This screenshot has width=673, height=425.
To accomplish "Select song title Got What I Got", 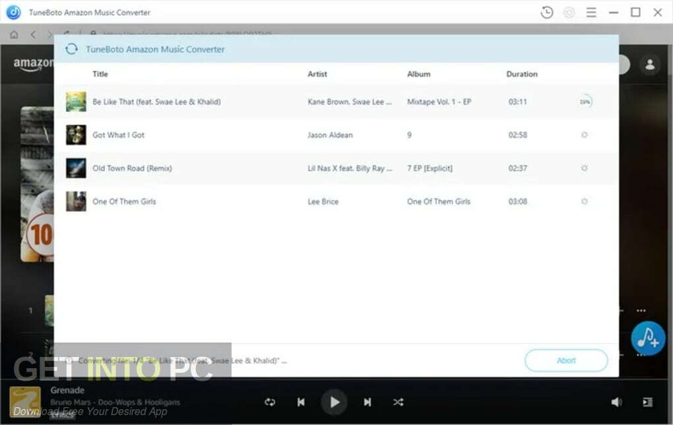I will 119,135.
